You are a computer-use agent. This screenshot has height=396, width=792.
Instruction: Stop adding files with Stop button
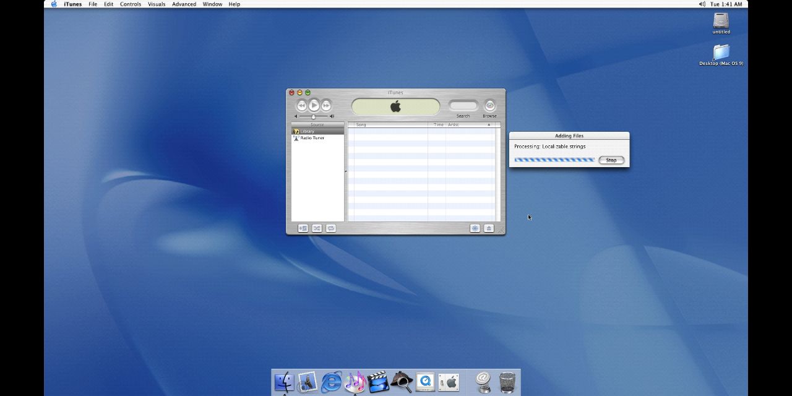tap(611, 160)
